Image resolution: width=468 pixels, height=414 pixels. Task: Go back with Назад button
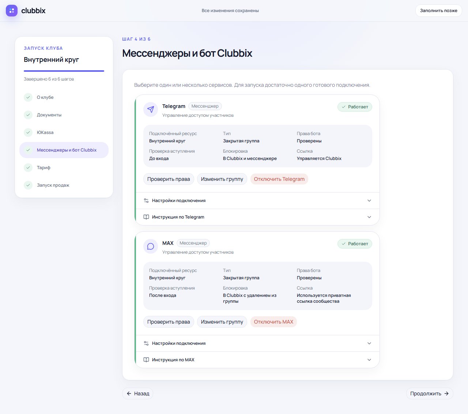click(138, 394)
